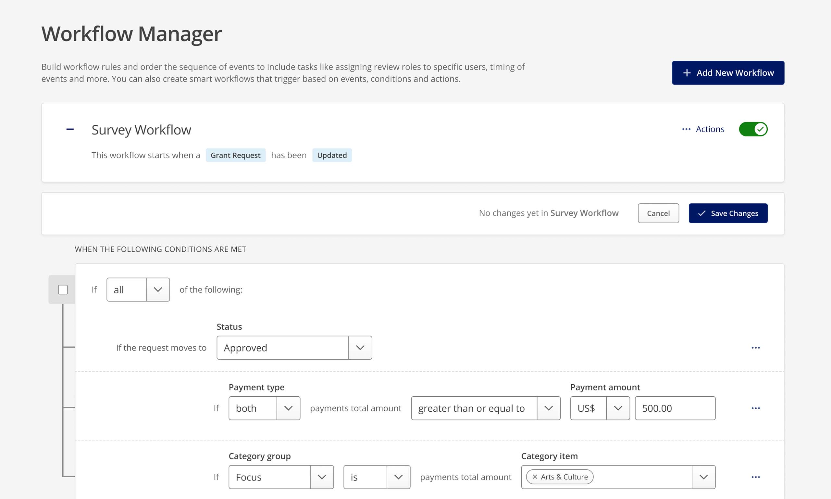Disable the Survey Workflow toggle
This screenshot has height=499, width=831.
point(753,129)
